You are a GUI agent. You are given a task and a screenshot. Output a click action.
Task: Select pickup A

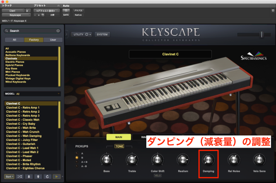77,153
